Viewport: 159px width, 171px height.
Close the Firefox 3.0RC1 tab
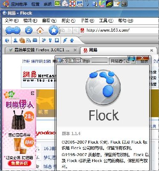coord(75,50)
